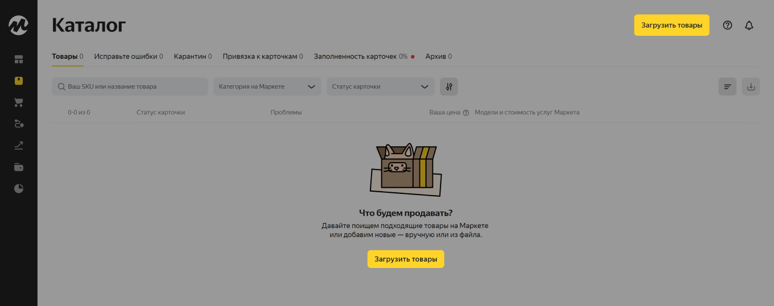Viewport: 774px width, 306px height.
Task: Click the download catalog icon button
Action: pyautogui.click(x=751, y=86)
